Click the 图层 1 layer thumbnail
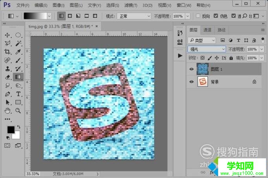 pos(202,69)
